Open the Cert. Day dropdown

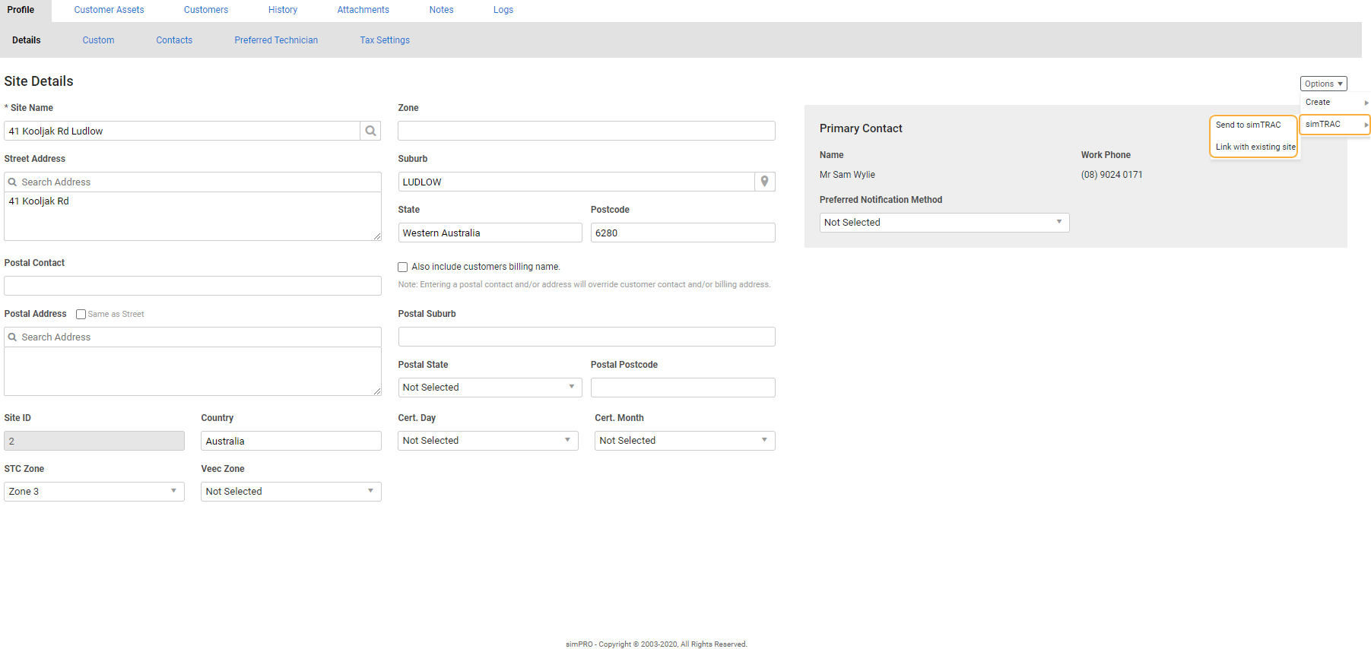pos(488,441)
